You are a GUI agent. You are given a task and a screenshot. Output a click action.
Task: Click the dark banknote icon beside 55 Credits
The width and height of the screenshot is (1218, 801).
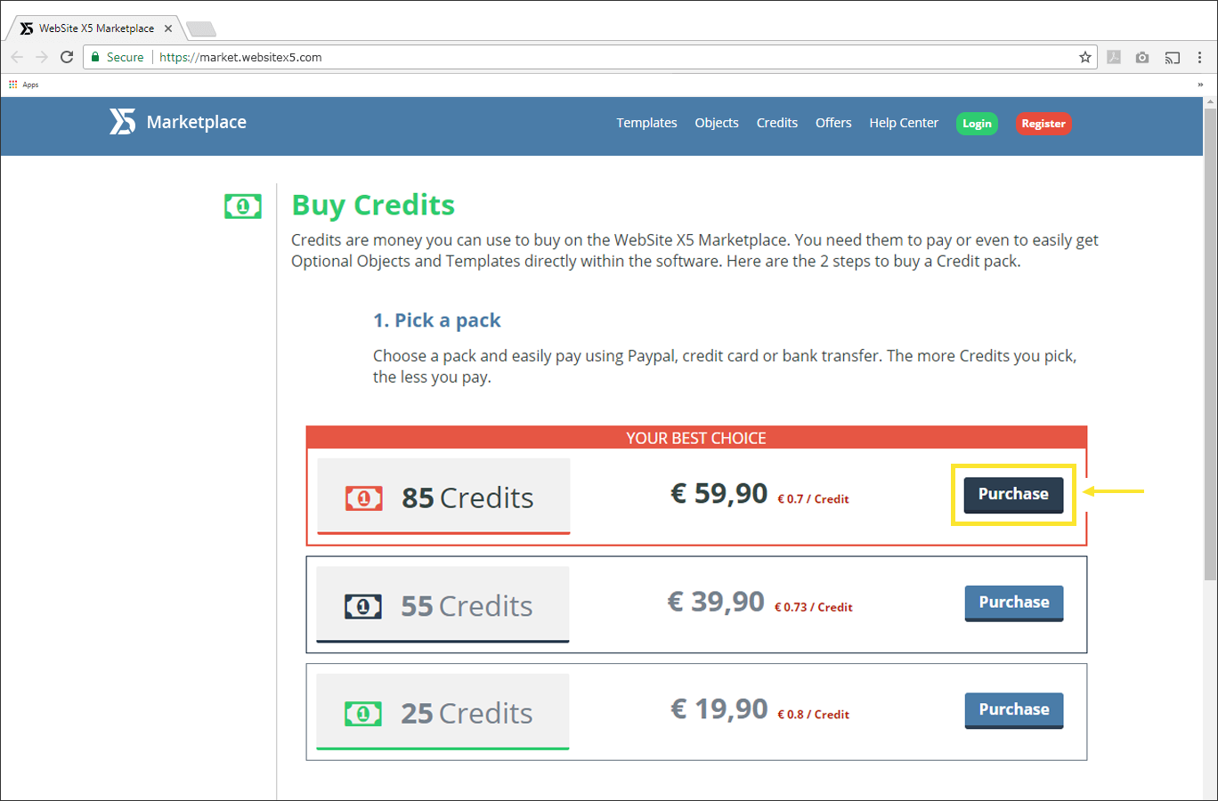363,605
